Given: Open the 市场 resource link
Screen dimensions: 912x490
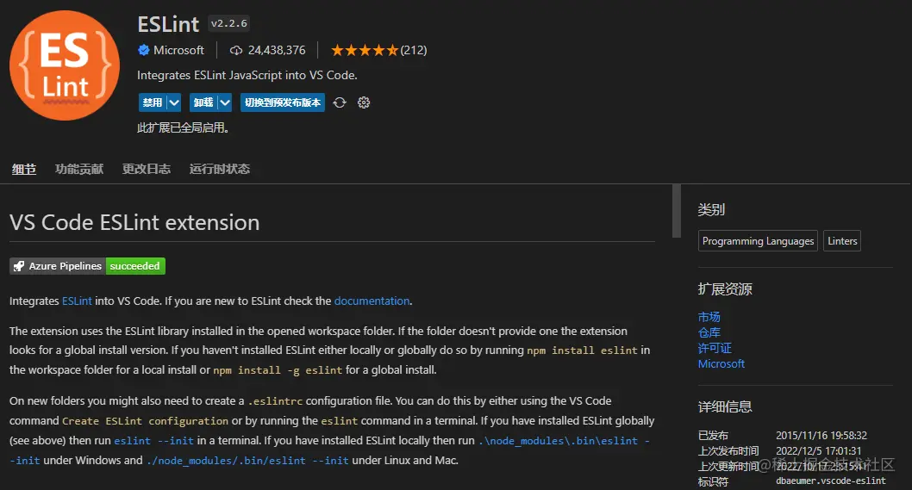Looking at the screenshot, I should (x=709, y=317).
